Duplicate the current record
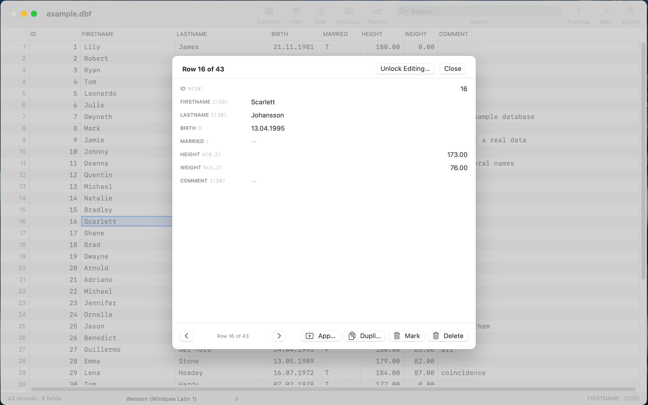Viewport: 648px width, 405px height. coord(364,336)
